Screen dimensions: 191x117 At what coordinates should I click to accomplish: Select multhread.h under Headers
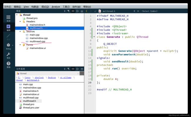pyautogui.click(x=36, y=28)
